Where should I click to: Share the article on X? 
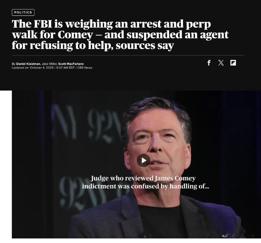221,63
